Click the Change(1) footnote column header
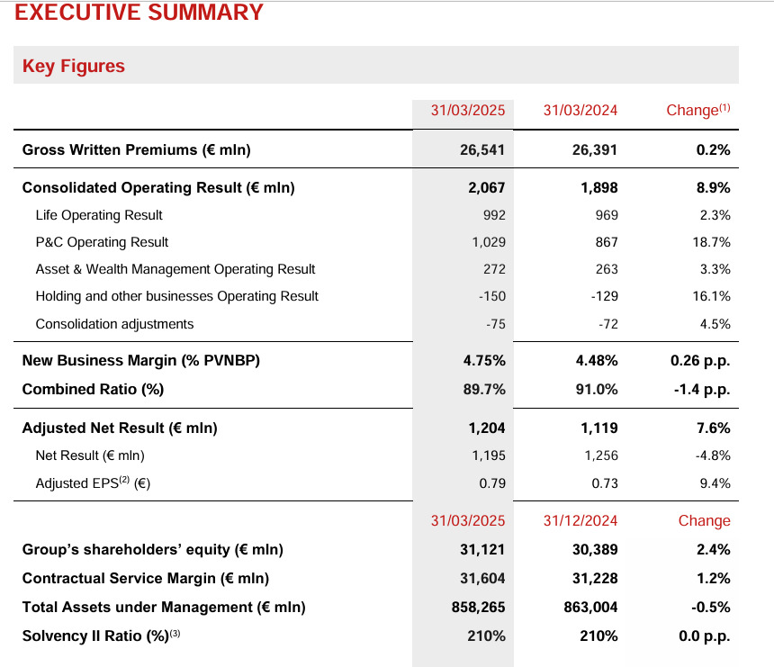Viewport: 774px width, 667px height. [697, 110]
